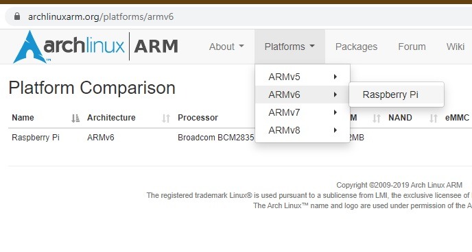
Task: Select ARMv6 in Platforms menu
Action: (303, 94)
